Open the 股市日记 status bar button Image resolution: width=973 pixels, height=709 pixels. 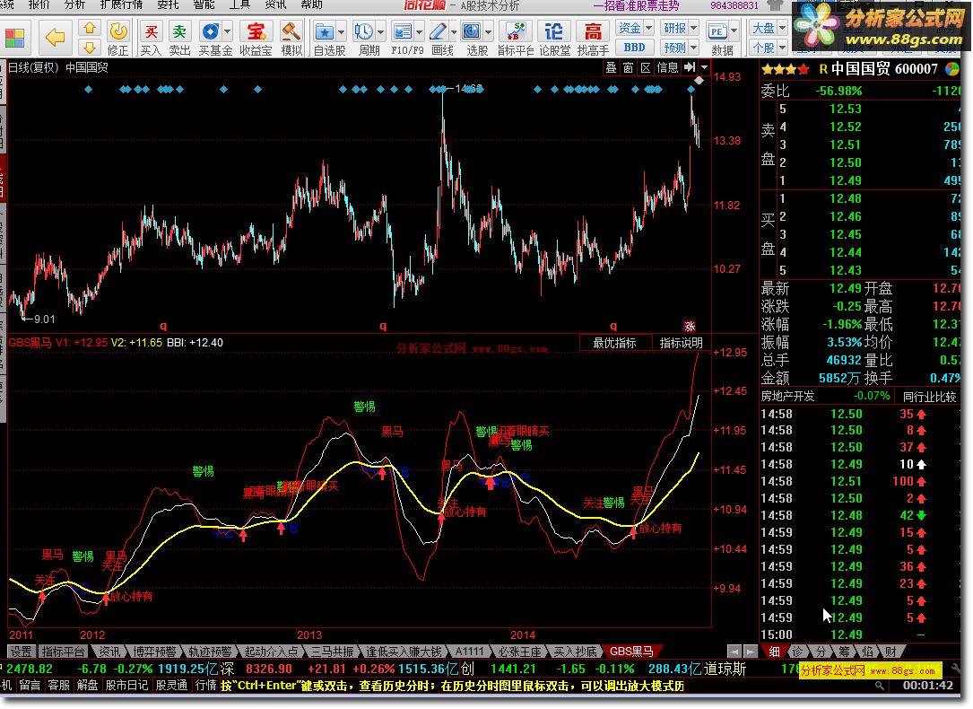tap(126, 685)
